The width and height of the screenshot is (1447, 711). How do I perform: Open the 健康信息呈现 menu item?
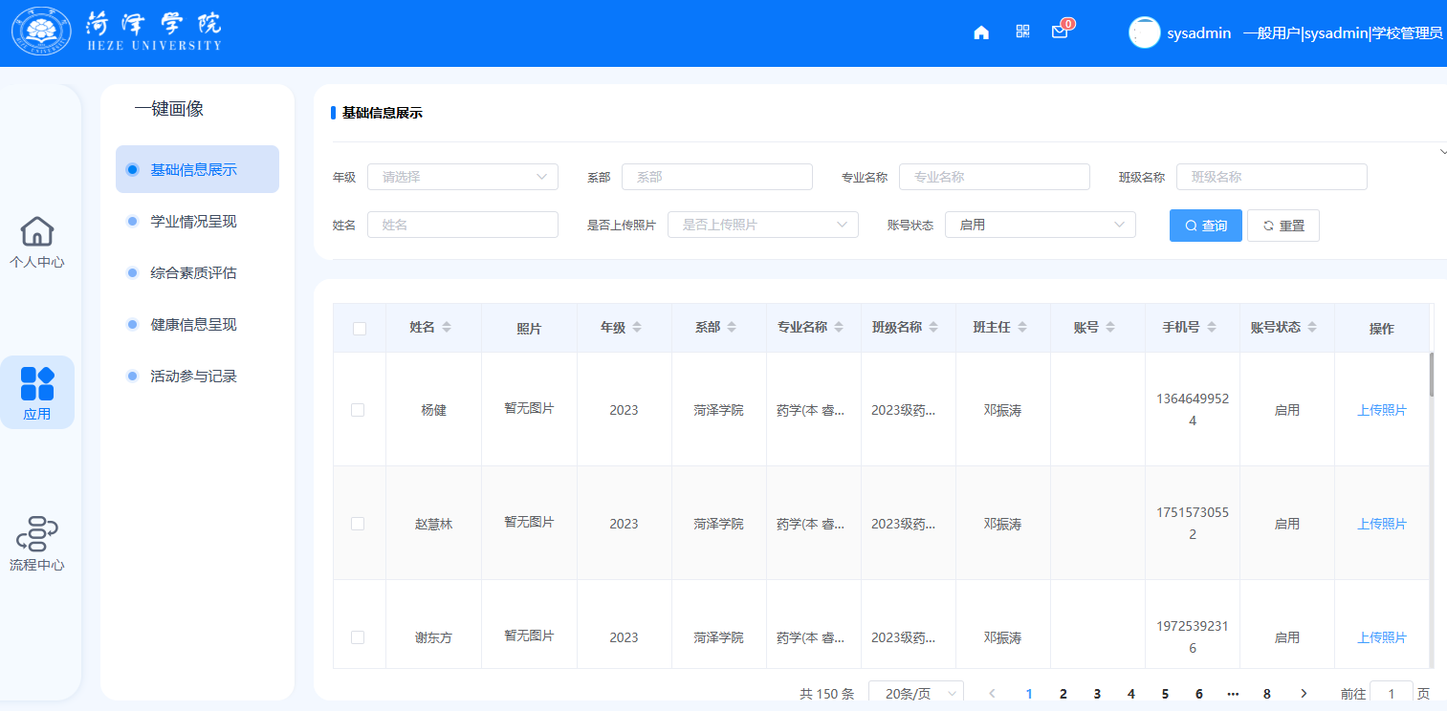[193, 325]
